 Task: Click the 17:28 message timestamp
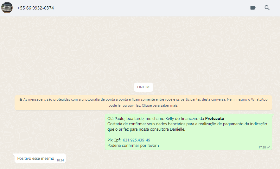(x=262, y=147)
